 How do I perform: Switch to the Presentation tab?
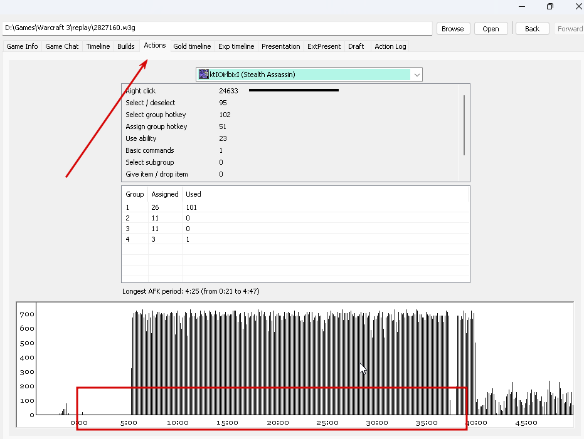click(x=281, y=46)
